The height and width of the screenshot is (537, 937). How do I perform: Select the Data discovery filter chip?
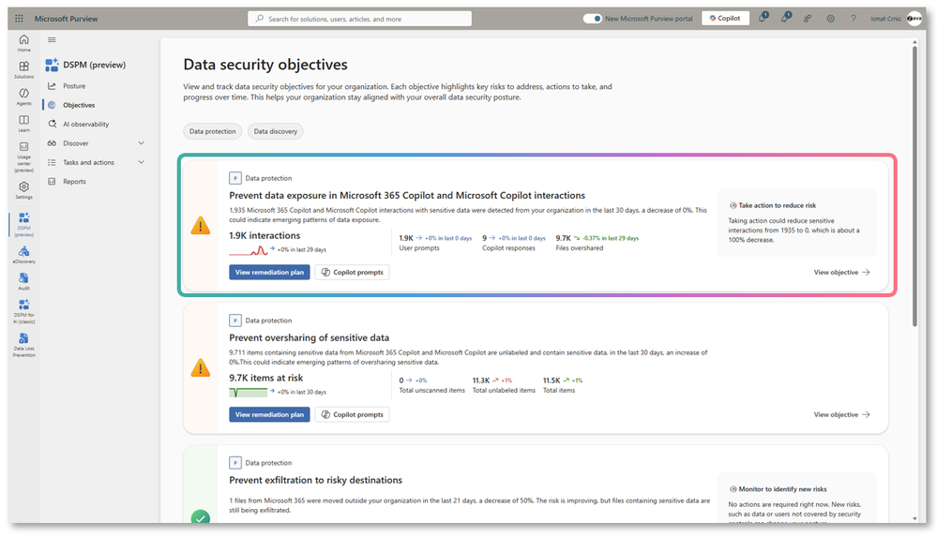pos(276,131)
